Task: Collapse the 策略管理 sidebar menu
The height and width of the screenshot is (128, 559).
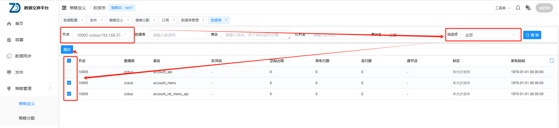Action: 50,88
